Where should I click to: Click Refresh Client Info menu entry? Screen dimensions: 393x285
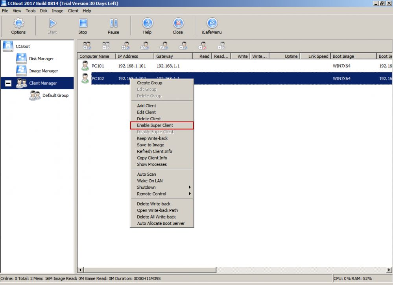pos(162,151)
